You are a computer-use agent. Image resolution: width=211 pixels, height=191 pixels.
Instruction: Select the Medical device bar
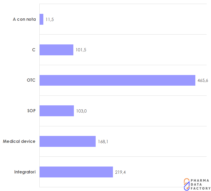click(67, 141)
